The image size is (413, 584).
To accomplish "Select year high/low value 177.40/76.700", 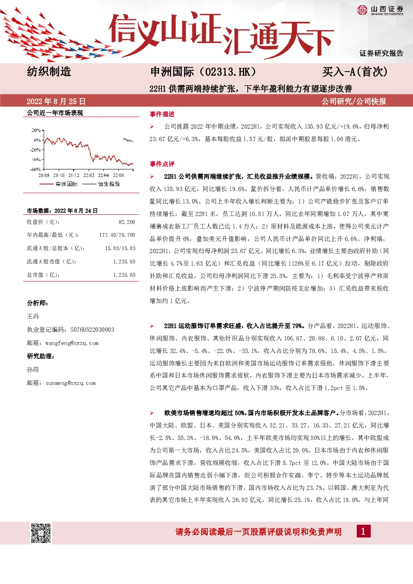I will 117,235.
